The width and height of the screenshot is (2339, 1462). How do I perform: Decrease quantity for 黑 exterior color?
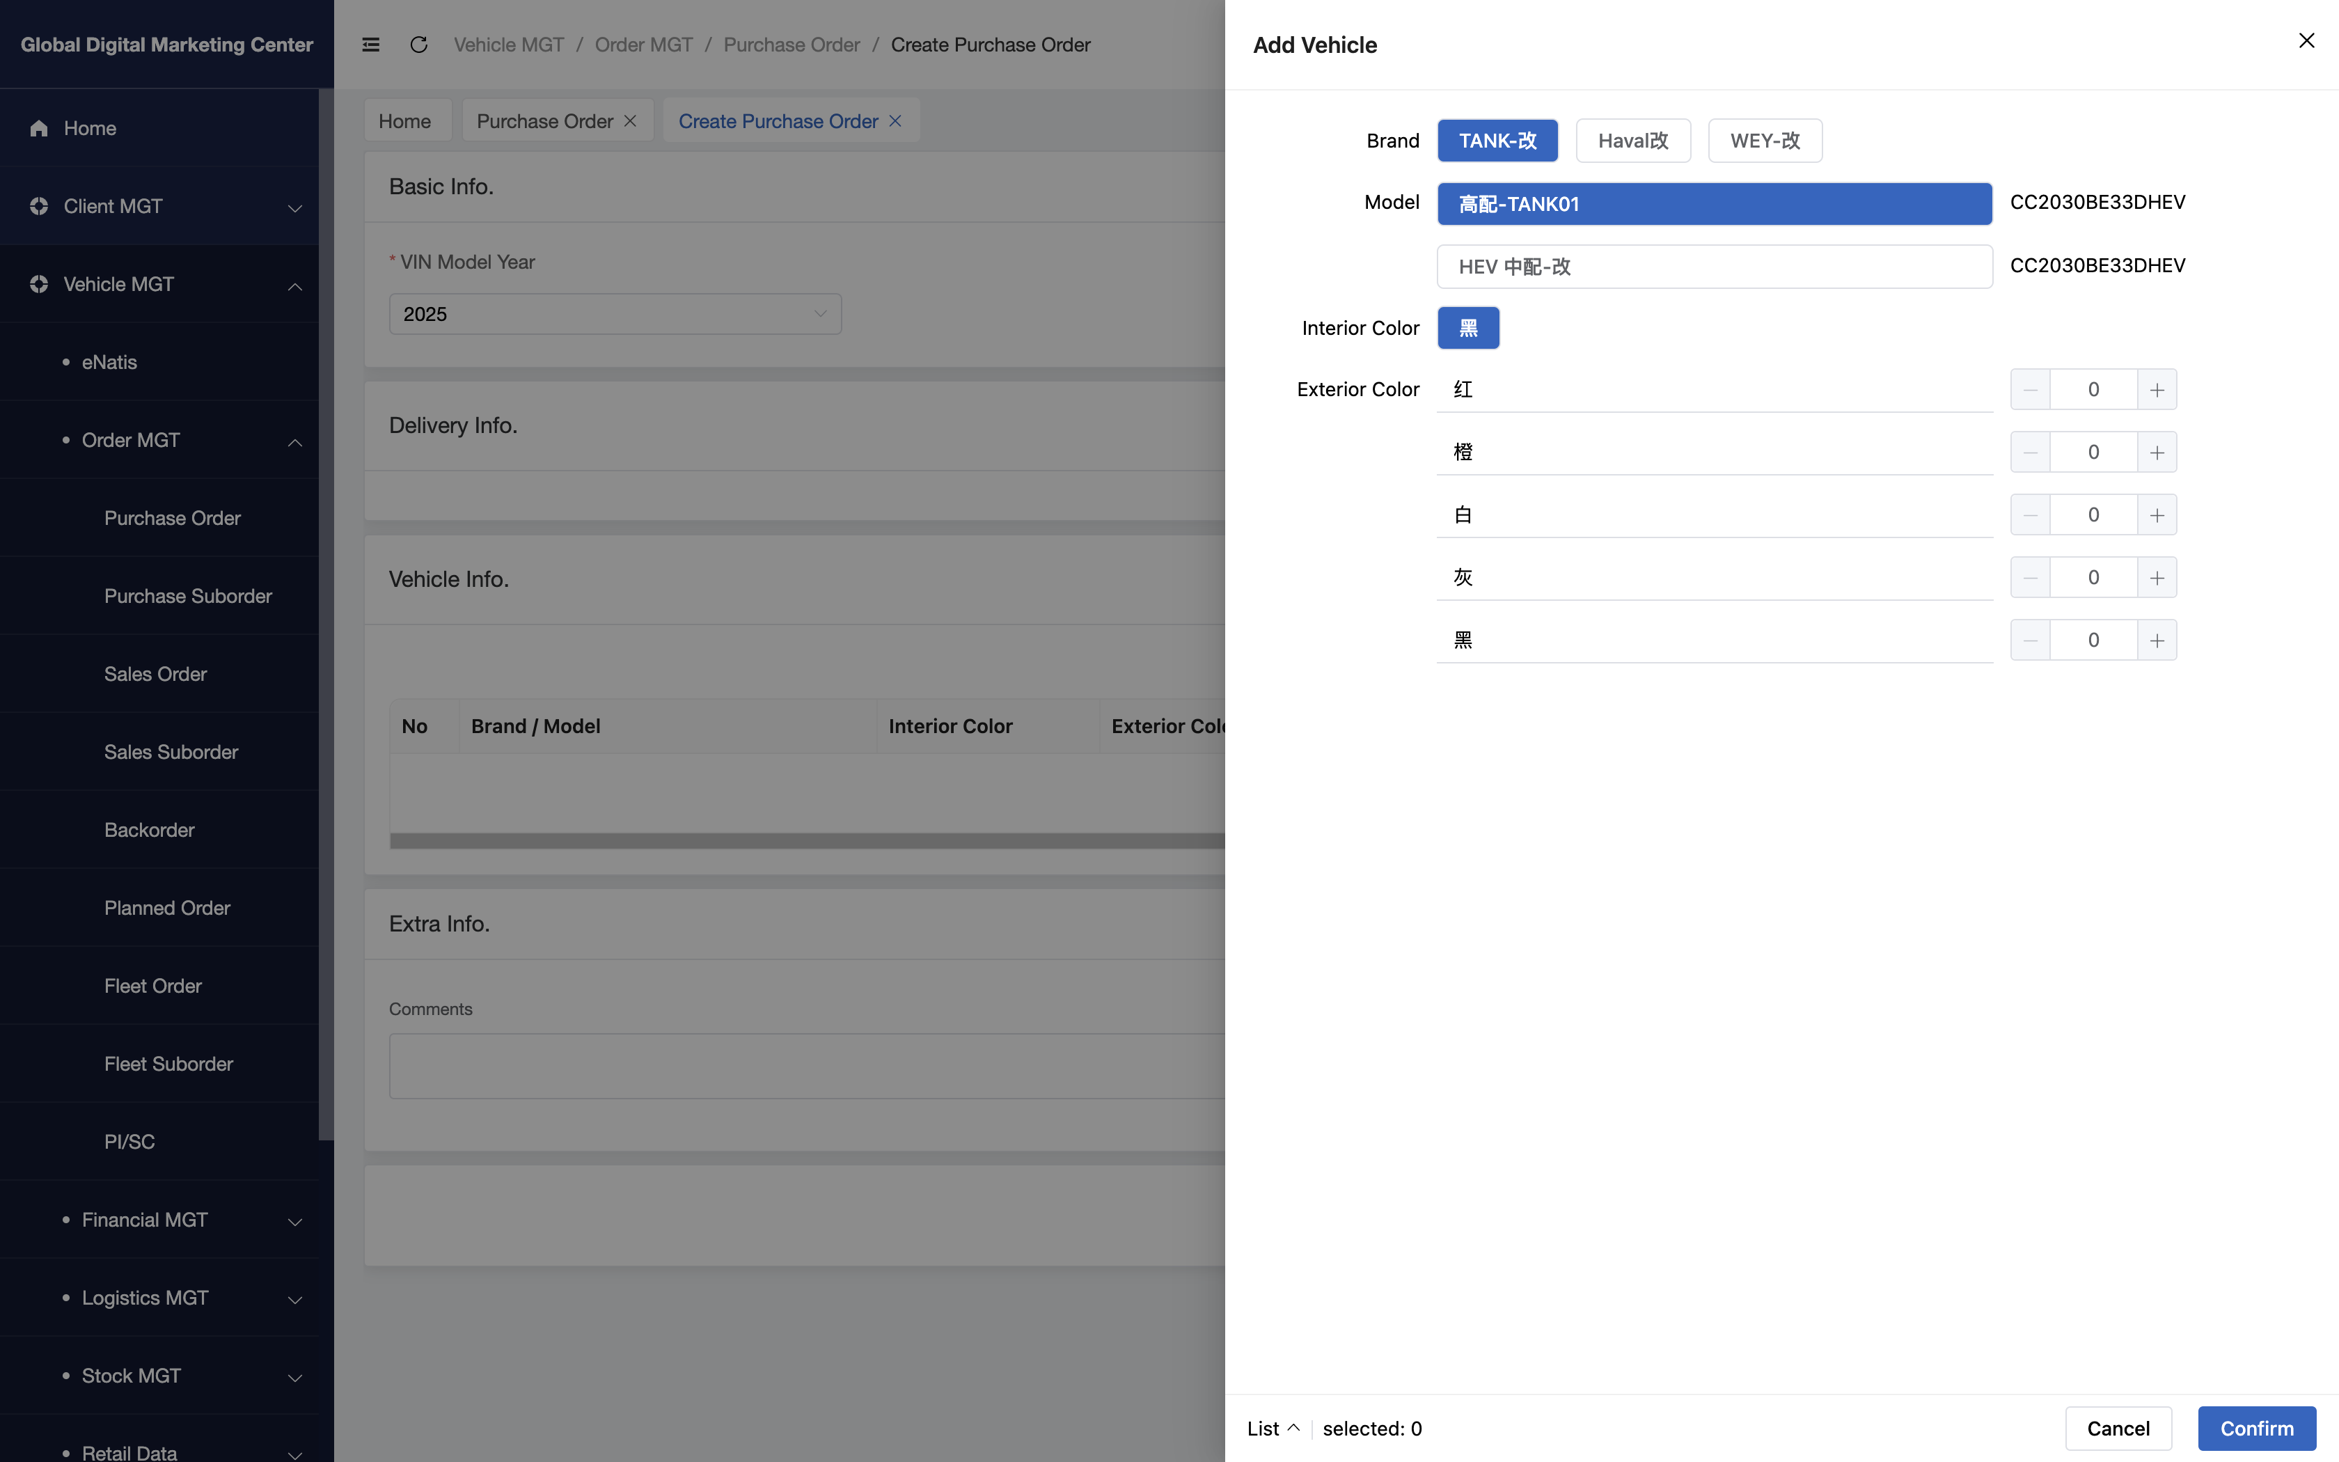click(2030, 640)
